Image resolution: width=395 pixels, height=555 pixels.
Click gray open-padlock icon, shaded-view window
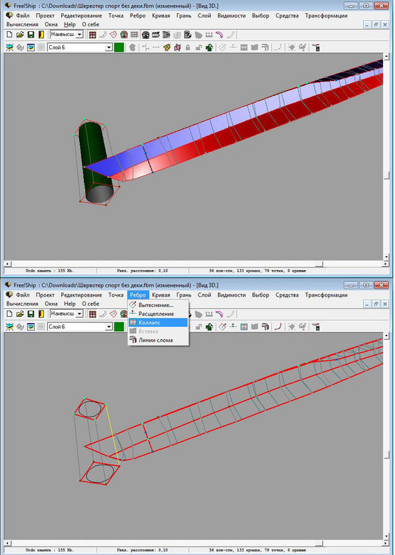(x=199, y=47)
